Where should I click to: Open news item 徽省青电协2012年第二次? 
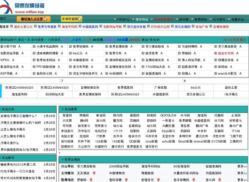coord(18,165)
